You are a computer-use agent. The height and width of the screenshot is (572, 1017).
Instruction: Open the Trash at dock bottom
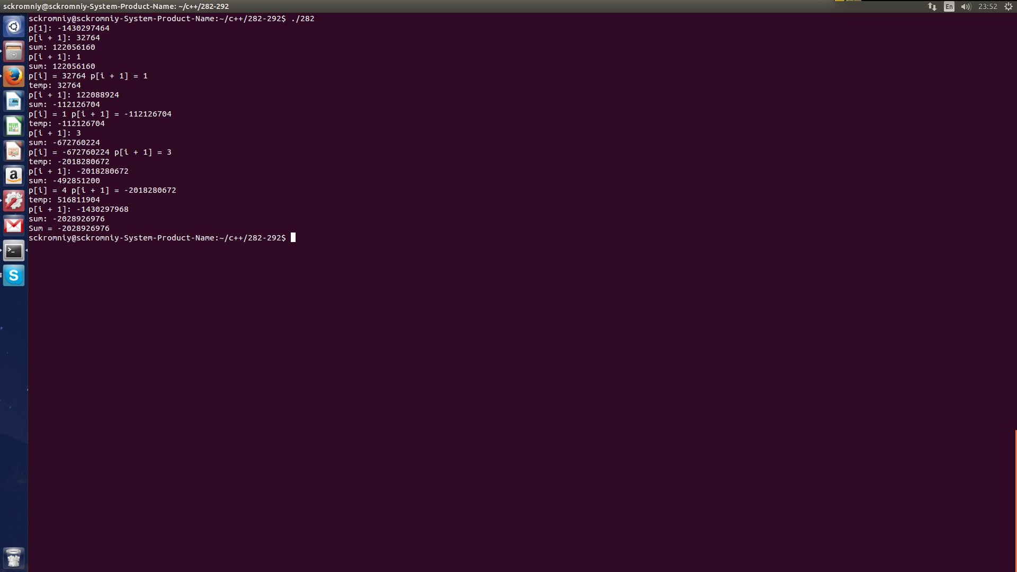(x=14, y=558)
